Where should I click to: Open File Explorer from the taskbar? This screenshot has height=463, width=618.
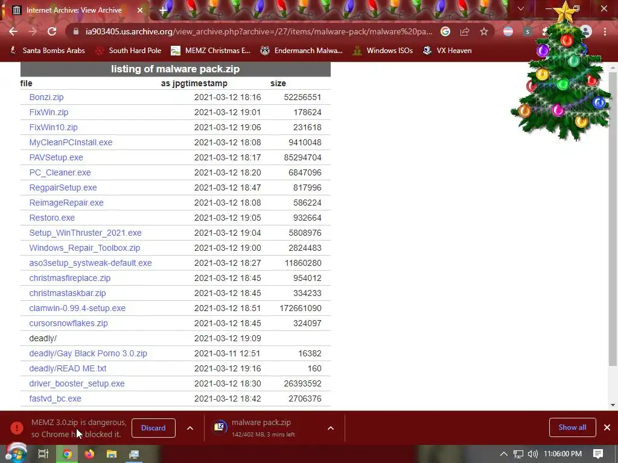point(112,454)
